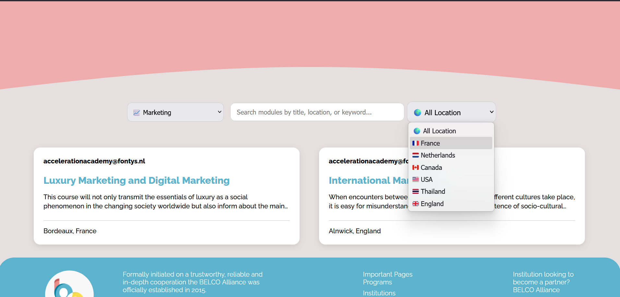
Task: Choose Netherlands from location list
Action: pos(438,155)
